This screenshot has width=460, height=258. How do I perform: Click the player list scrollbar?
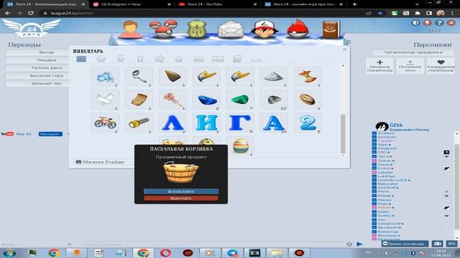[x=457, y=186]
